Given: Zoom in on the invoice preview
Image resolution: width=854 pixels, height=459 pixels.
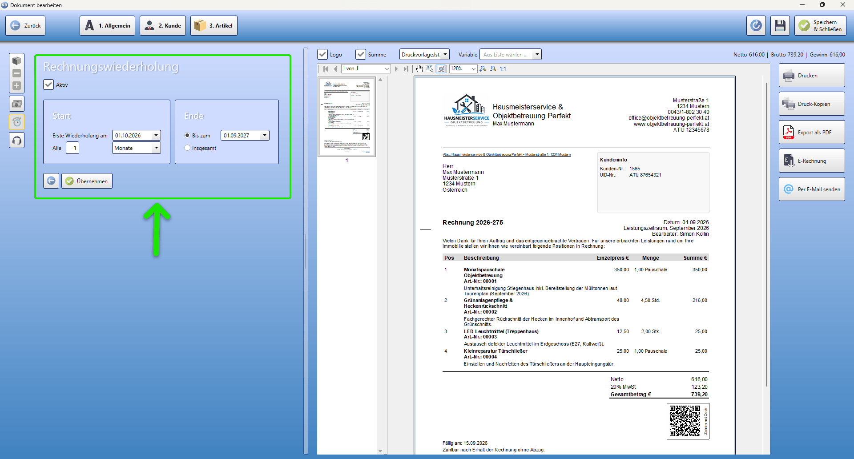Looking at the screenshot, I should click(x=483, y=69).
